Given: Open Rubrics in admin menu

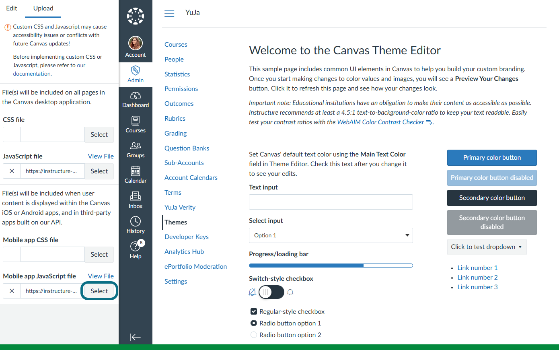Looking at the screenshot, I should tap(175, 118).
